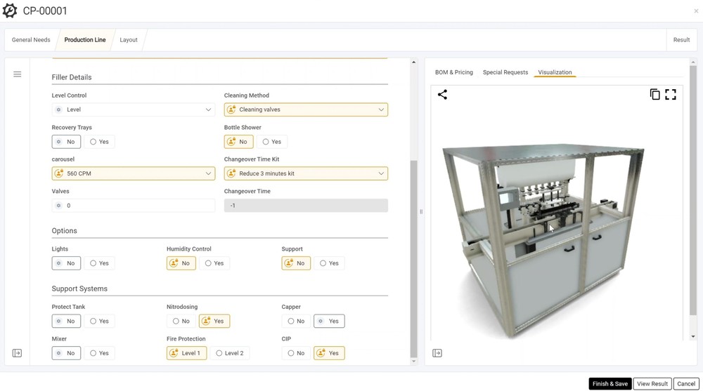This screenshot has height=391, width=703.
Task: Expand the Cleaning Method dropdown
Action: click(x=306, y=110)
